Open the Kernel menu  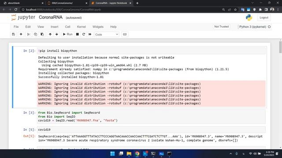[x=81, y=27]
